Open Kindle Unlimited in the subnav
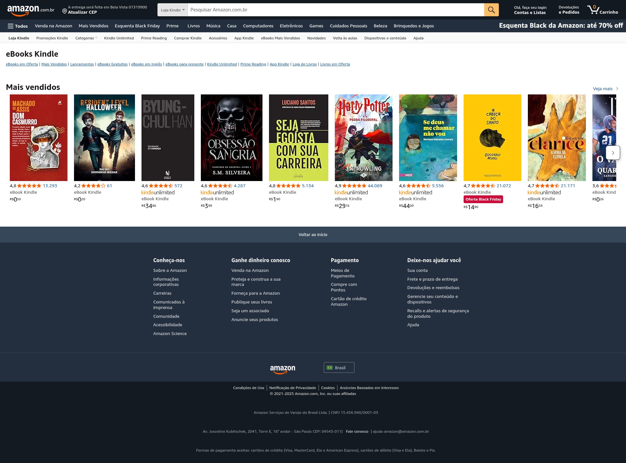The width and height of the screenshot is (626, 463). coord(119,38)
